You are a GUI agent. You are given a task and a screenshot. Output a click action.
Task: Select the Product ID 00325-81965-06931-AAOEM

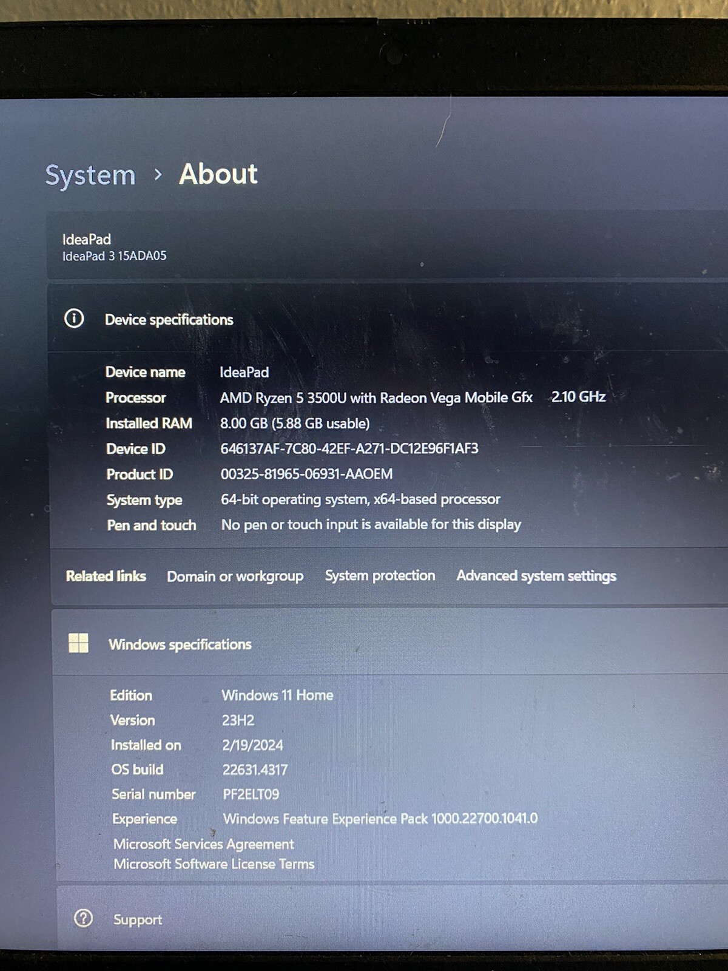(x=307, y=474)
